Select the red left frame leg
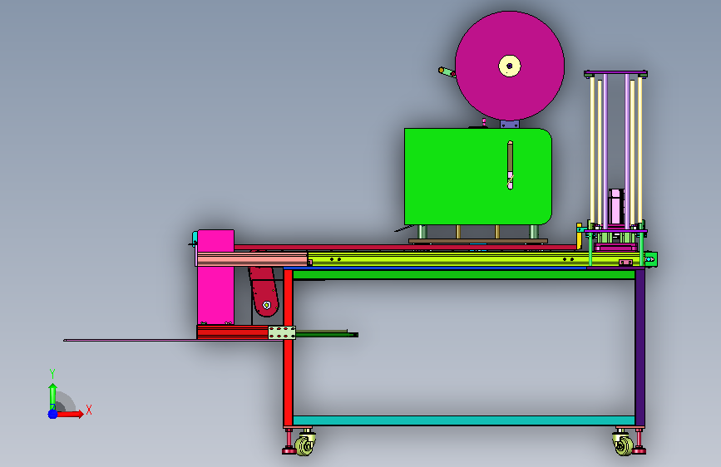 (x=289, y=348)
